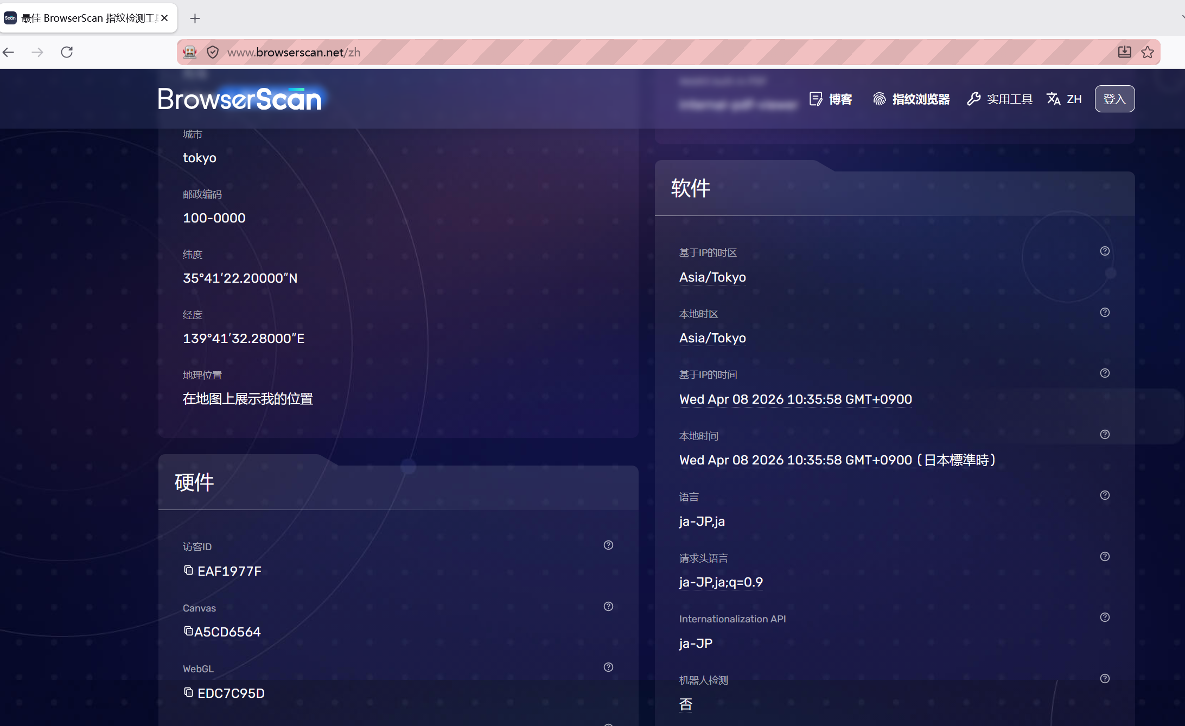Open the 实用工具 tools menu

click(1010, 99)
